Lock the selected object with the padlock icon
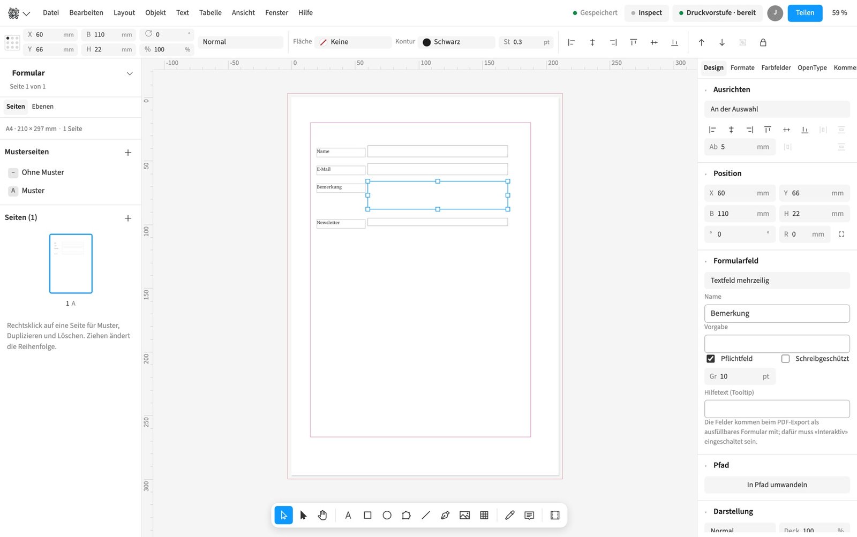 click(x=763, y=42)
